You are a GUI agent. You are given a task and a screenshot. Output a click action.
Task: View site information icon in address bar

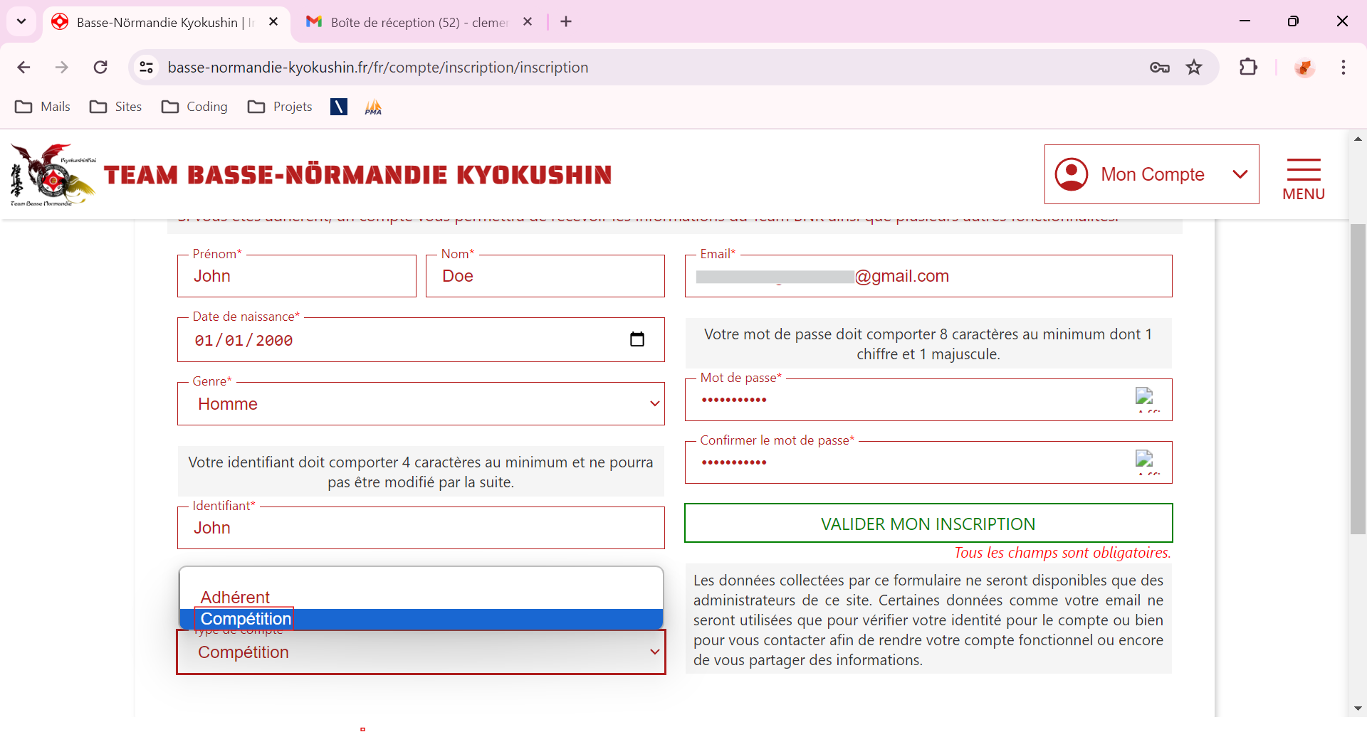pos(146,68)
